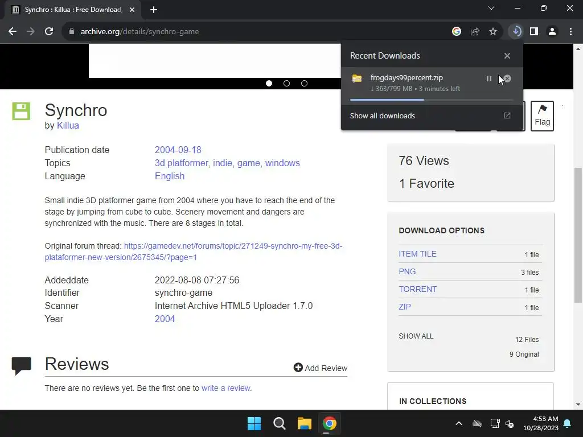Image resolution: width=583 pixels, height=437 pixels.
Task: Reload the archive.org page
Action: coord(49,32)
